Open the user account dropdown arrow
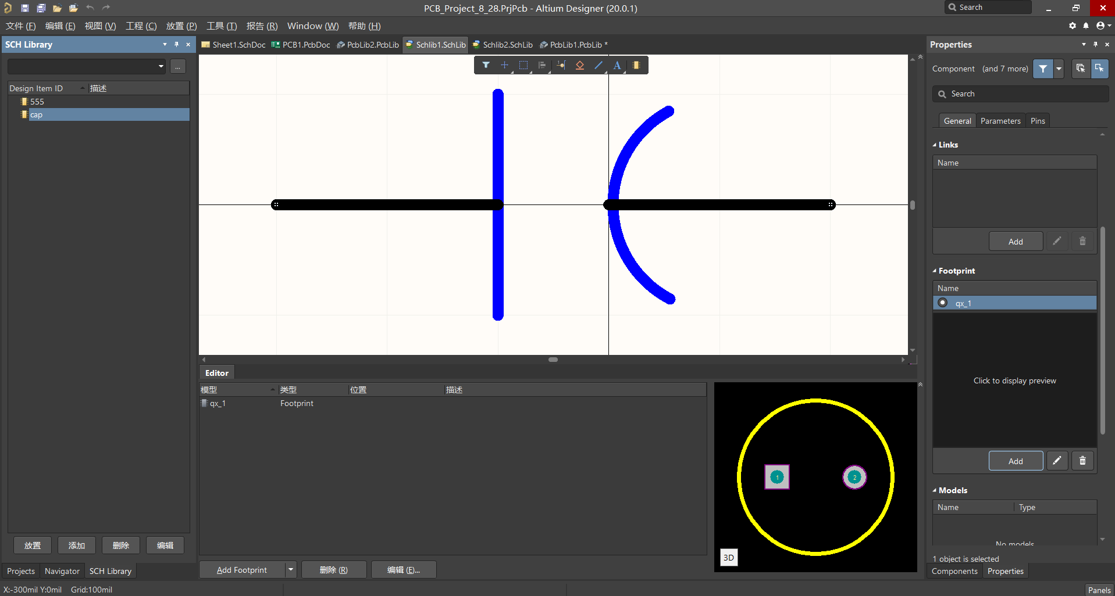The image size is (1115, 596). tap(1109, 26)
